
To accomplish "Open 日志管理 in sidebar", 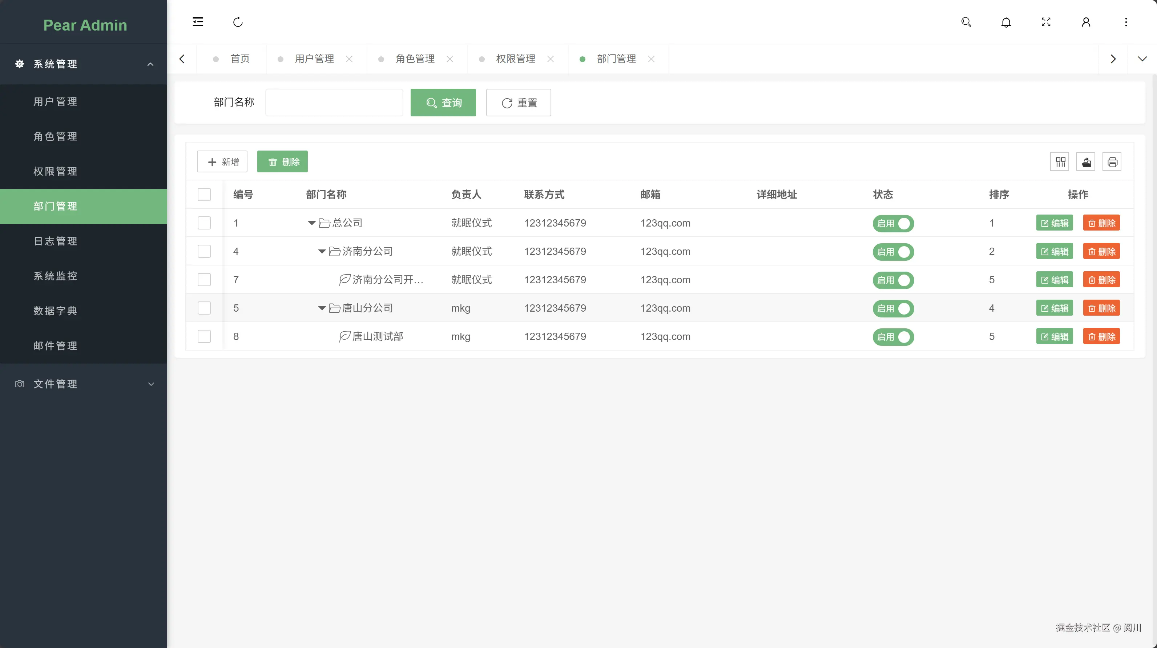I will pos(55,241).
